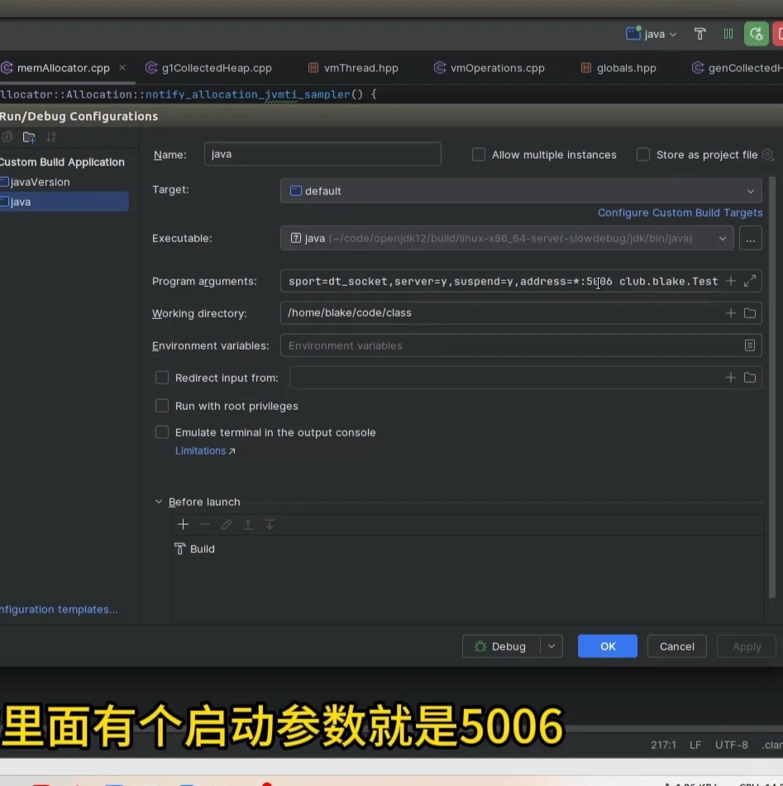Edit the Build task with the pencil icon
783x786 pixels.
pos(226,524)
